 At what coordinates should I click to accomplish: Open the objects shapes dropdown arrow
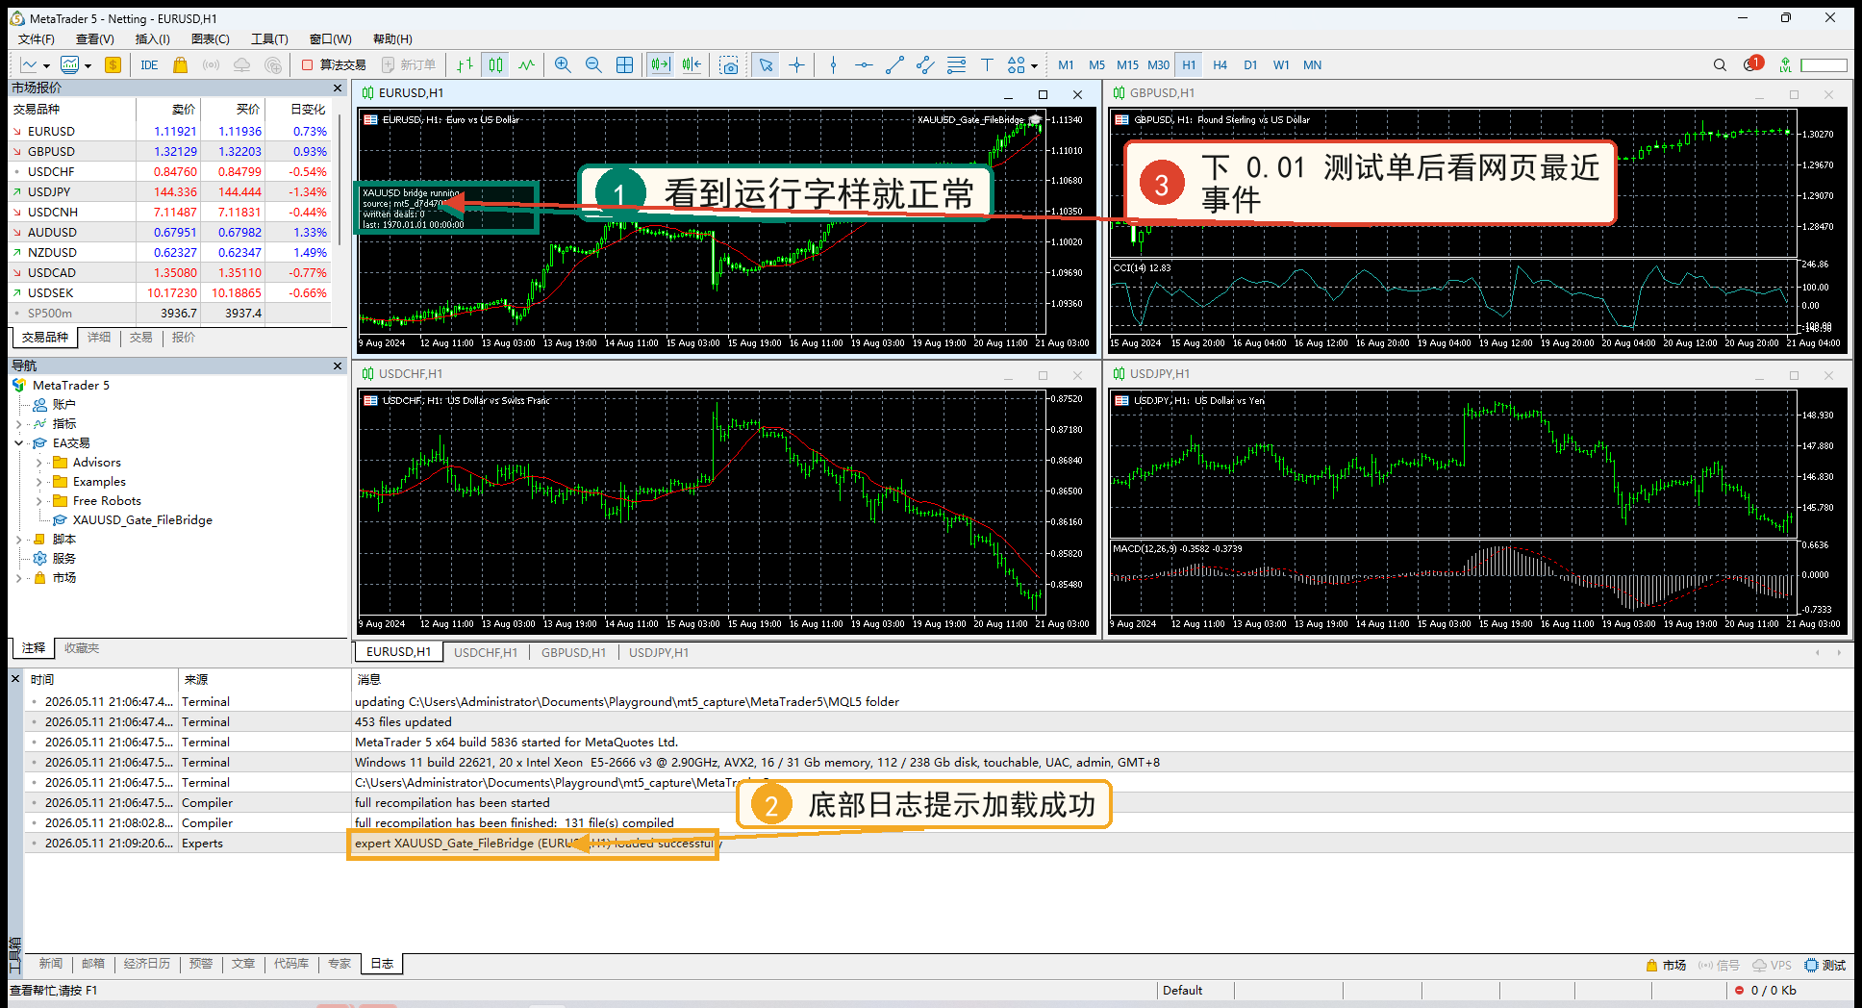pyautogui.click(x=1035, y=66)
